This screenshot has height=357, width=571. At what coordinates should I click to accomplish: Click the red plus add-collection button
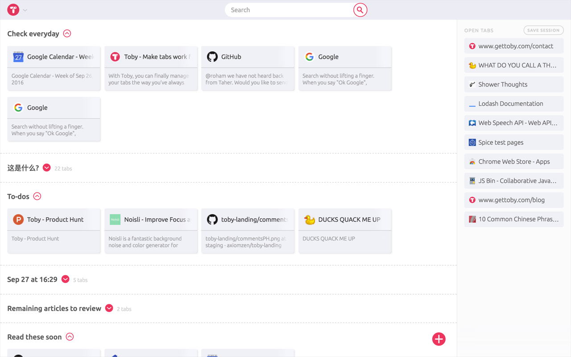pyautogui.click(x=439, y=339)
